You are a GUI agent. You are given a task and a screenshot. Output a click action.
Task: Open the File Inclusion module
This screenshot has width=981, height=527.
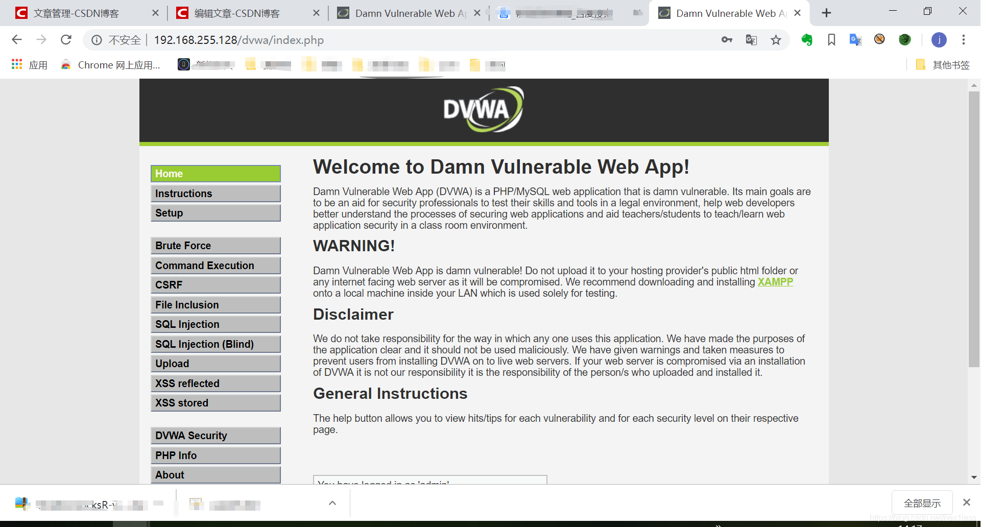tap(216, 305)
